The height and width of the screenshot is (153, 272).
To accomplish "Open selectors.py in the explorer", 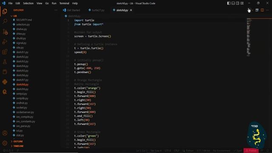I will click(23, 25).
